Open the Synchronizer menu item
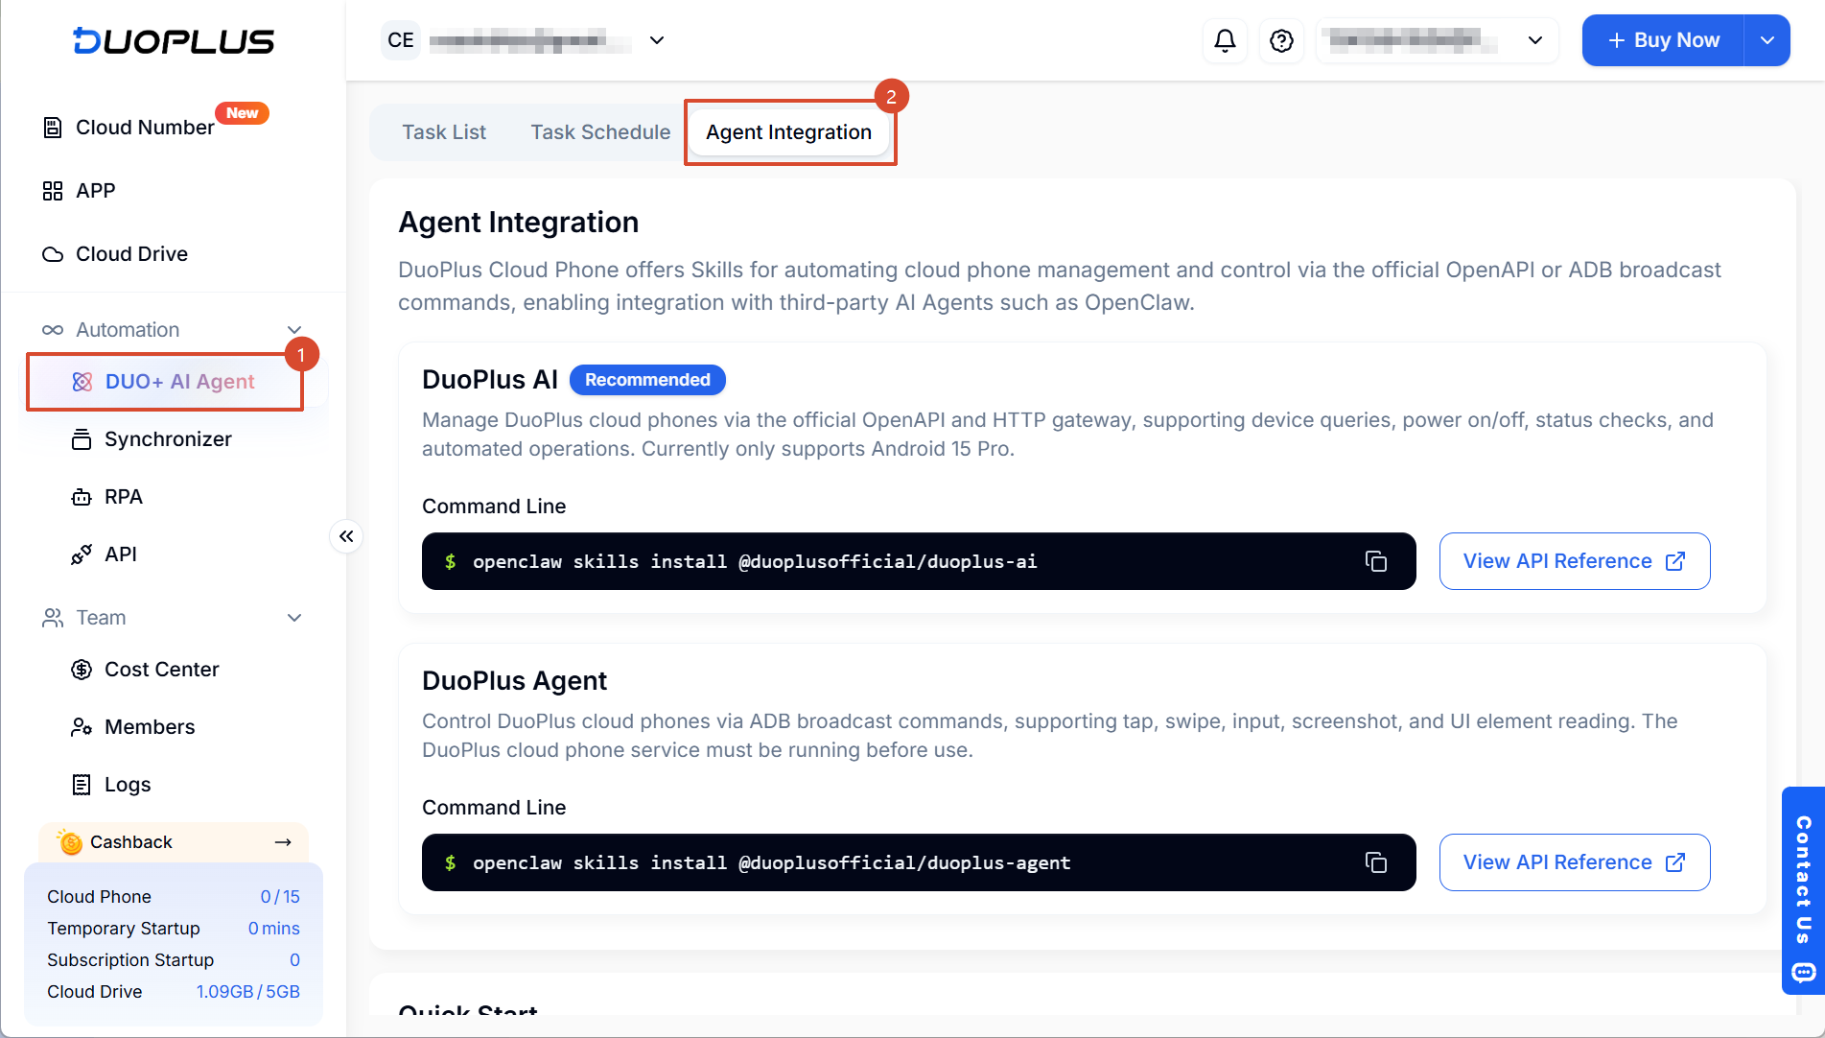The image size is (1825, 1038). click(168, 439)
